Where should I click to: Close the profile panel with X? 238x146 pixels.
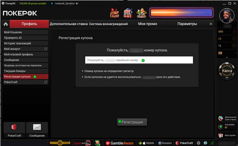click(x=211, y=24)
